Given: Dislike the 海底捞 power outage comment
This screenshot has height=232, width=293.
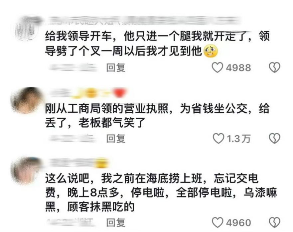Looking at the screenshot, I should [x=274, y=222].
